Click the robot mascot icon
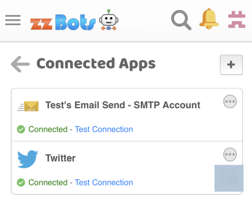The width and height of the screenshot is (252, 212). click(x=108, y=20)
